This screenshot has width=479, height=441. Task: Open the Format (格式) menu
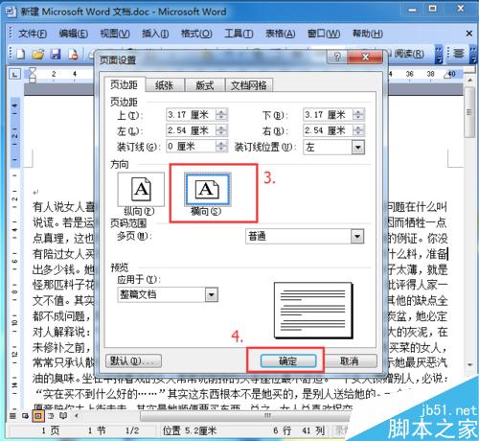196,34
